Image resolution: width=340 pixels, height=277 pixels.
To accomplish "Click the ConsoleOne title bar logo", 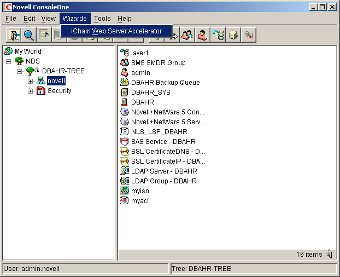I will (x=8, y=7).
